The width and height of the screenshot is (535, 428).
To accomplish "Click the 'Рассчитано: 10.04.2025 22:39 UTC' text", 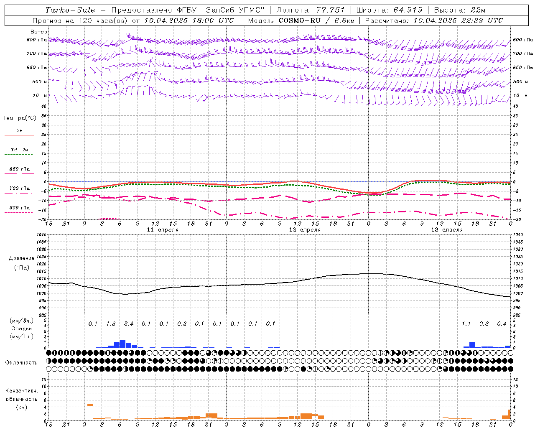I will (434, 20).
